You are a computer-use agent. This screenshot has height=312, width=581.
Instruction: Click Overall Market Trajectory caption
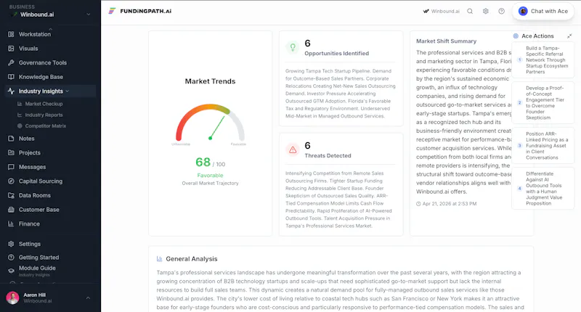tap(210, 183)
